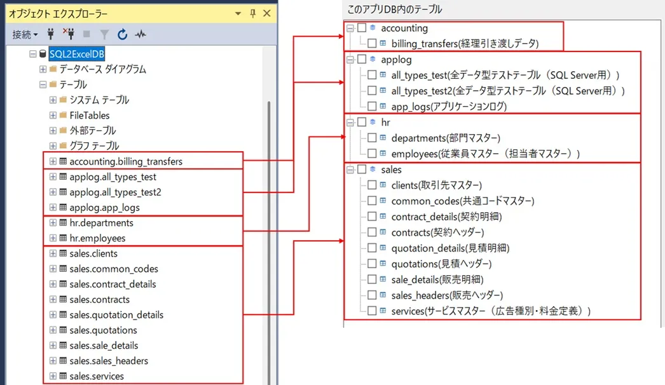This screenshot has width=665, height=385.
Task: Expand the システム テーブル folder
Action: pyautogui.click(x=53, y=100)
